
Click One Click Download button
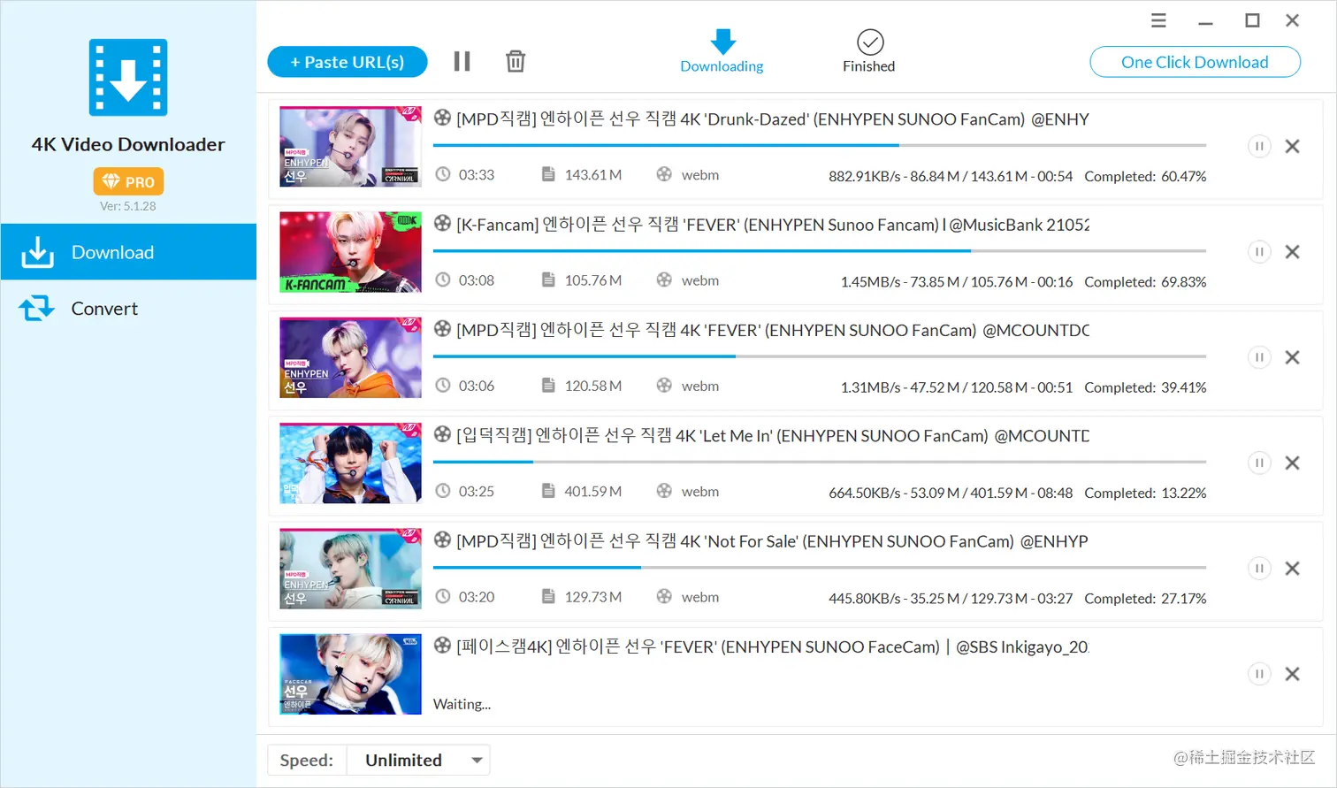[1195, 62]
